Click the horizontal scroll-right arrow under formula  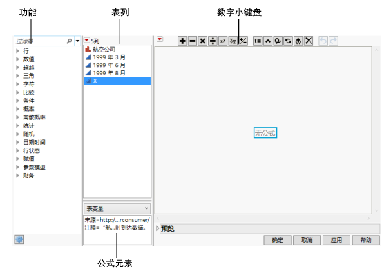point(368,218)
